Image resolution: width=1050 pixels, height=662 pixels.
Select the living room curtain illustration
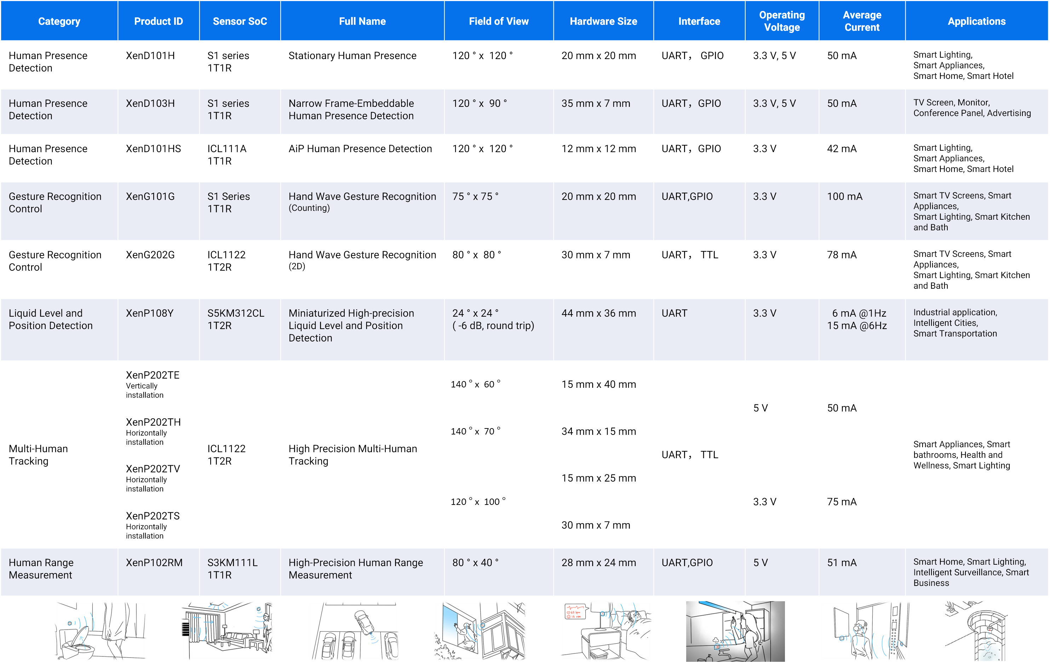click(x=227, y=631)
